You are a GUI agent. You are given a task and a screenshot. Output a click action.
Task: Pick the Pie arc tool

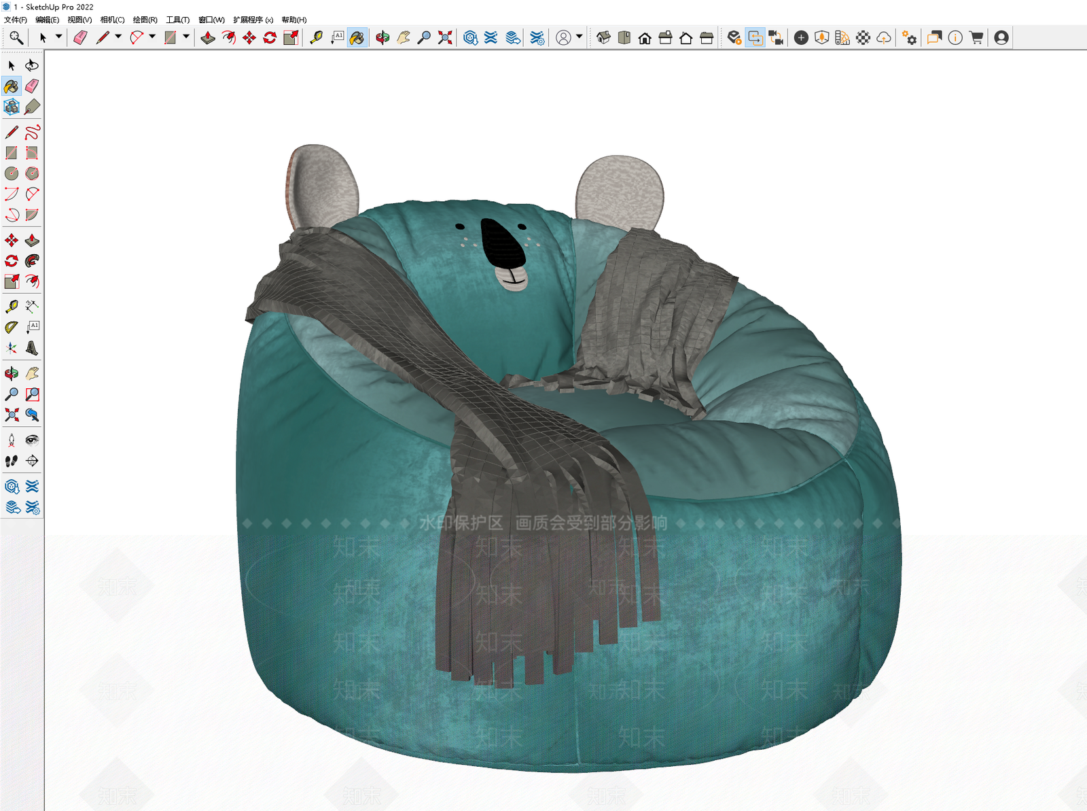tap(32, 215)
